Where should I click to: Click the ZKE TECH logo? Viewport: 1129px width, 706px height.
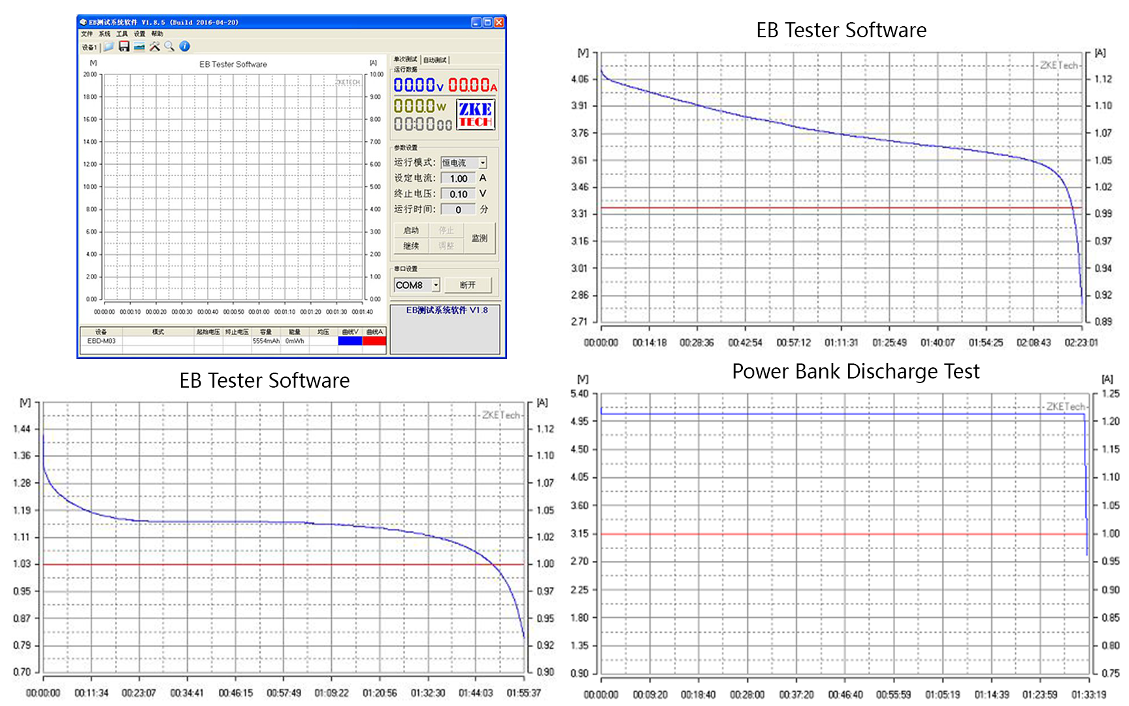(x=476, y=114)
